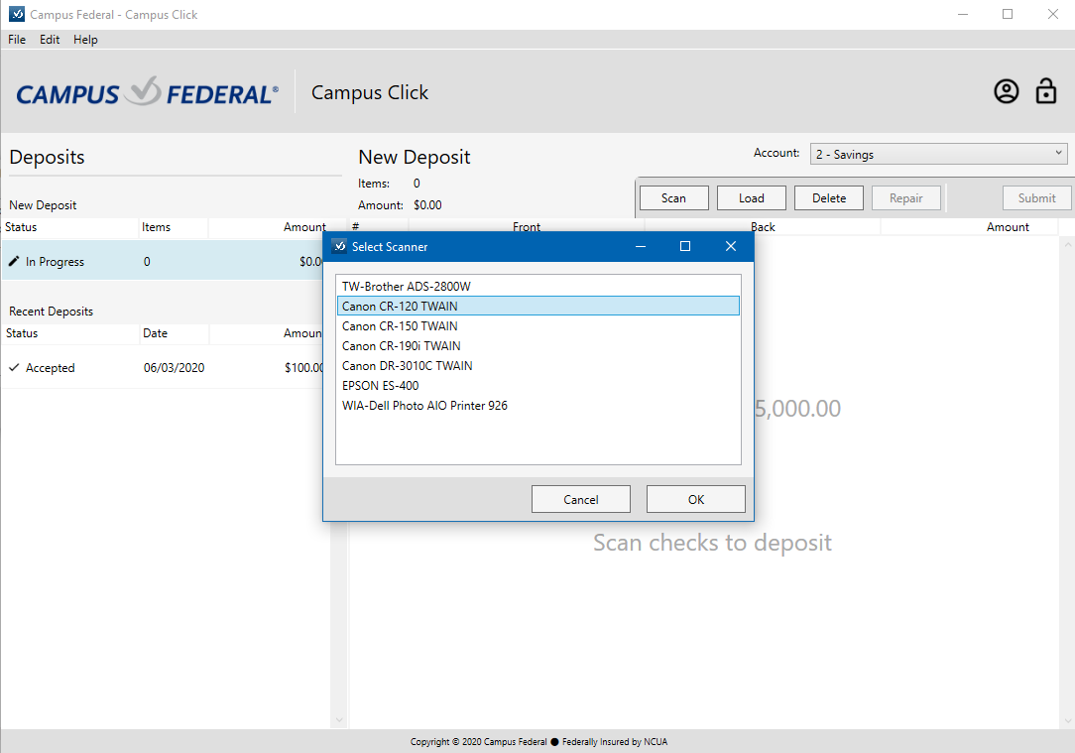Click the Load button

coord(752,198)
